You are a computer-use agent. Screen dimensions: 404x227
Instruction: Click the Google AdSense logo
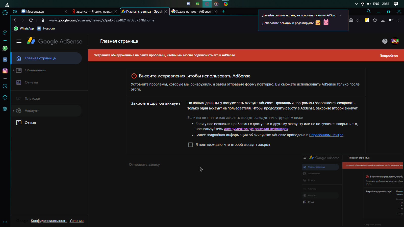[x=55, y=41]
